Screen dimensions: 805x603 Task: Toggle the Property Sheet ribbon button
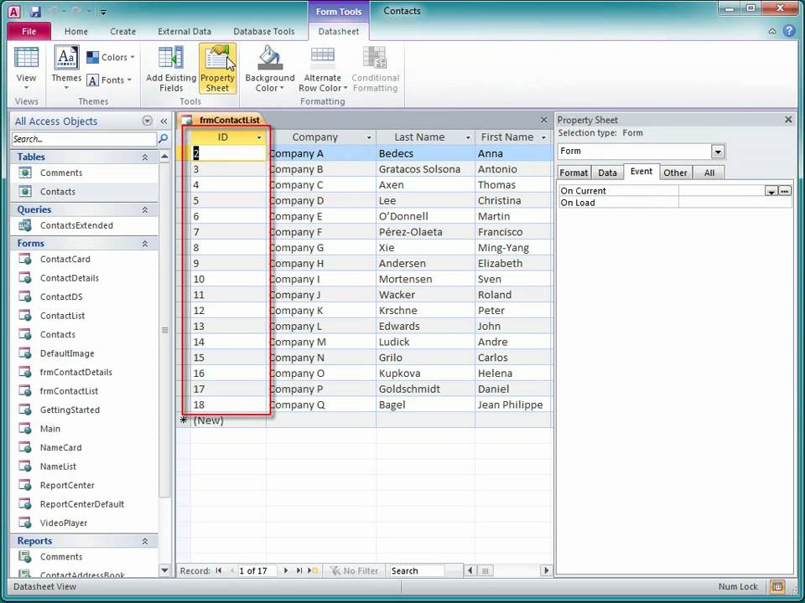218,70
